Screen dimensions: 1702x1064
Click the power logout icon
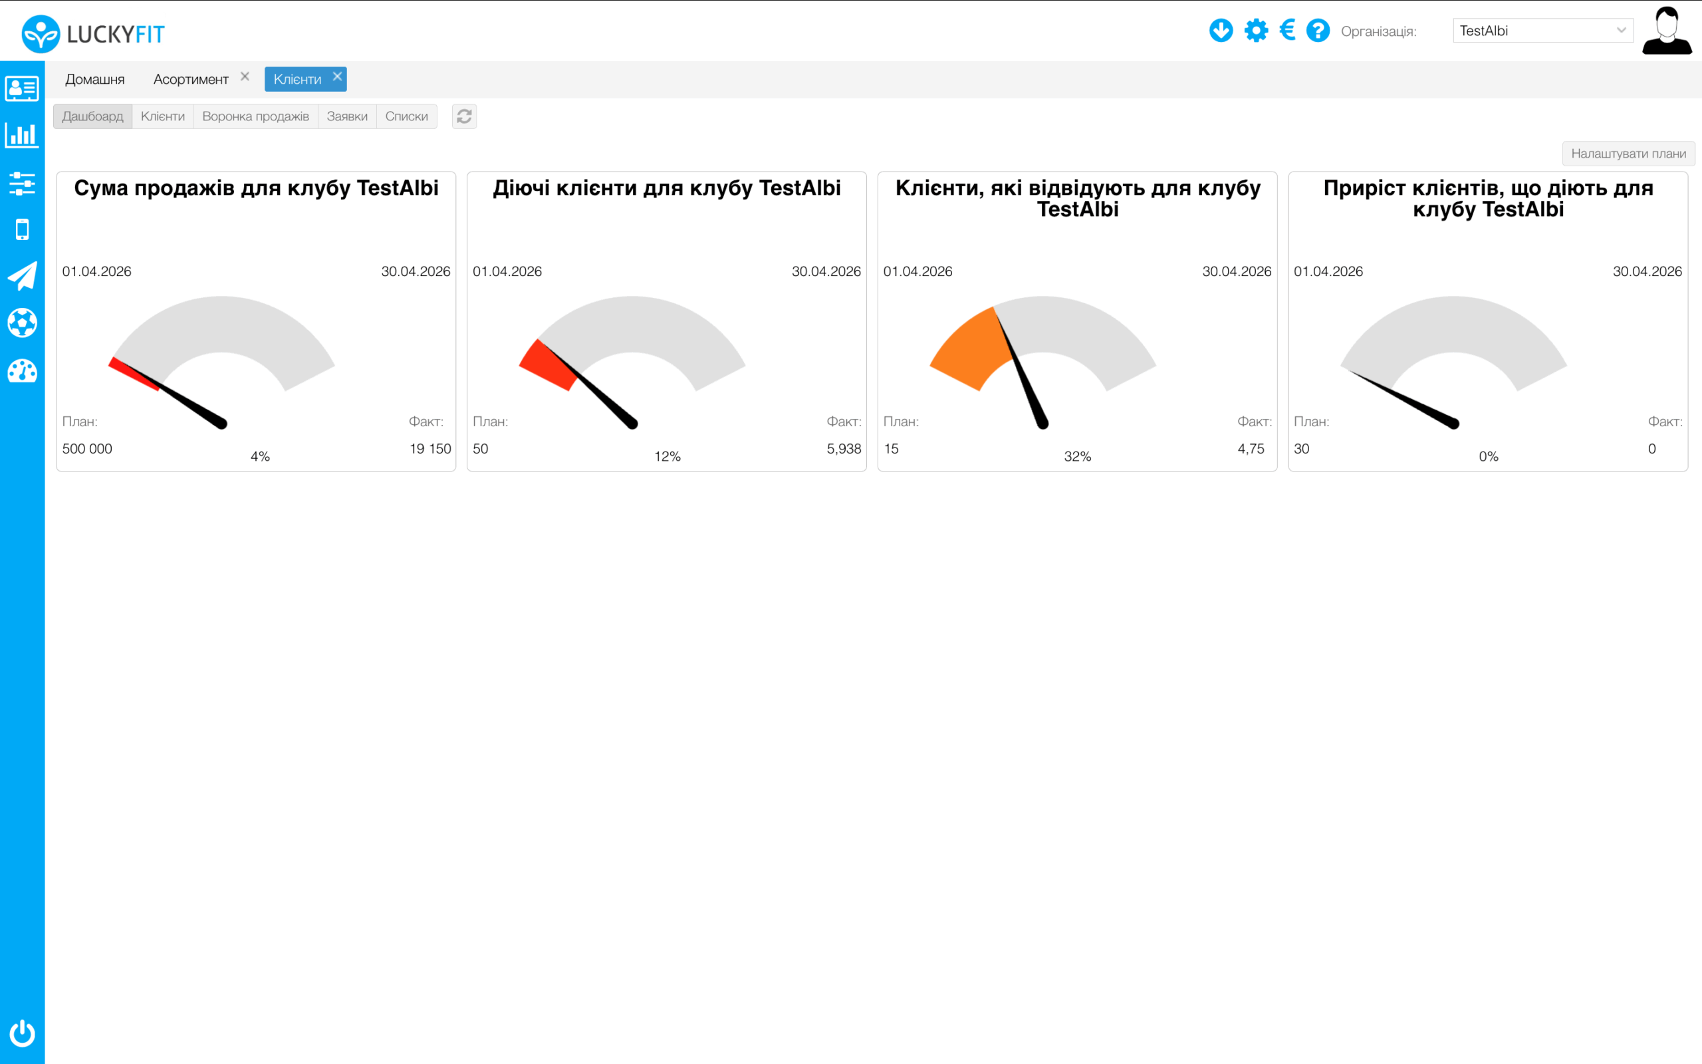tap(22, 1033)
